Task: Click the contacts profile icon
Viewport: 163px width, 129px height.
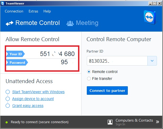Action: point(110,122)
